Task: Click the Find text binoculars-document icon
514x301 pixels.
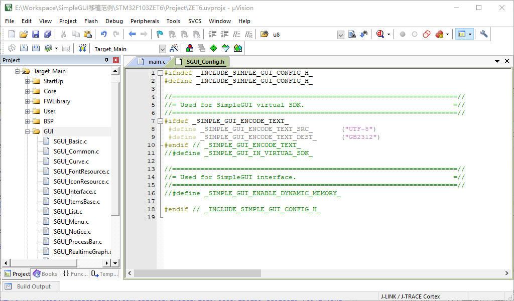Action: [352, 34]
